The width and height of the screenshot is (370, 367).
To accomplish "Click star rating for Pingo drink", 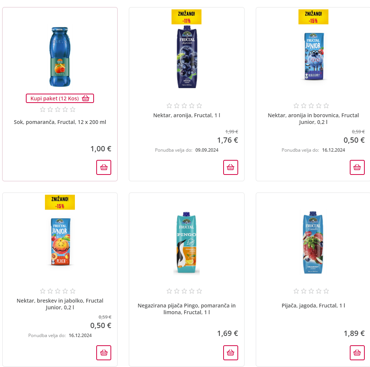I will 184,291.
